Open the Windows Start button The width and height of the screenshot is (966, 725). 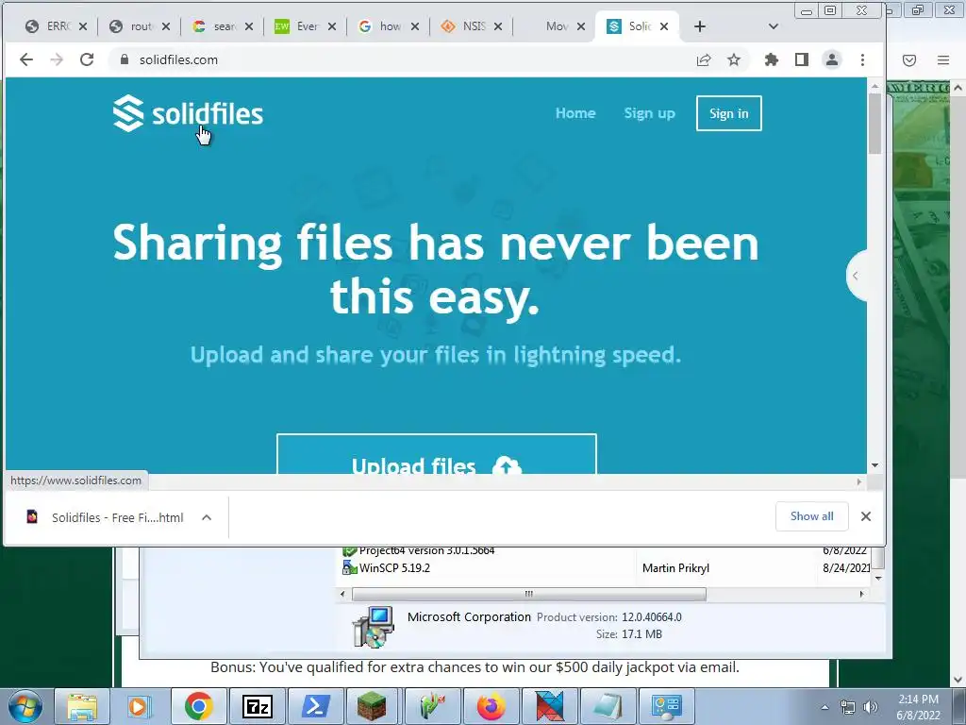click(x=25, y=706)
